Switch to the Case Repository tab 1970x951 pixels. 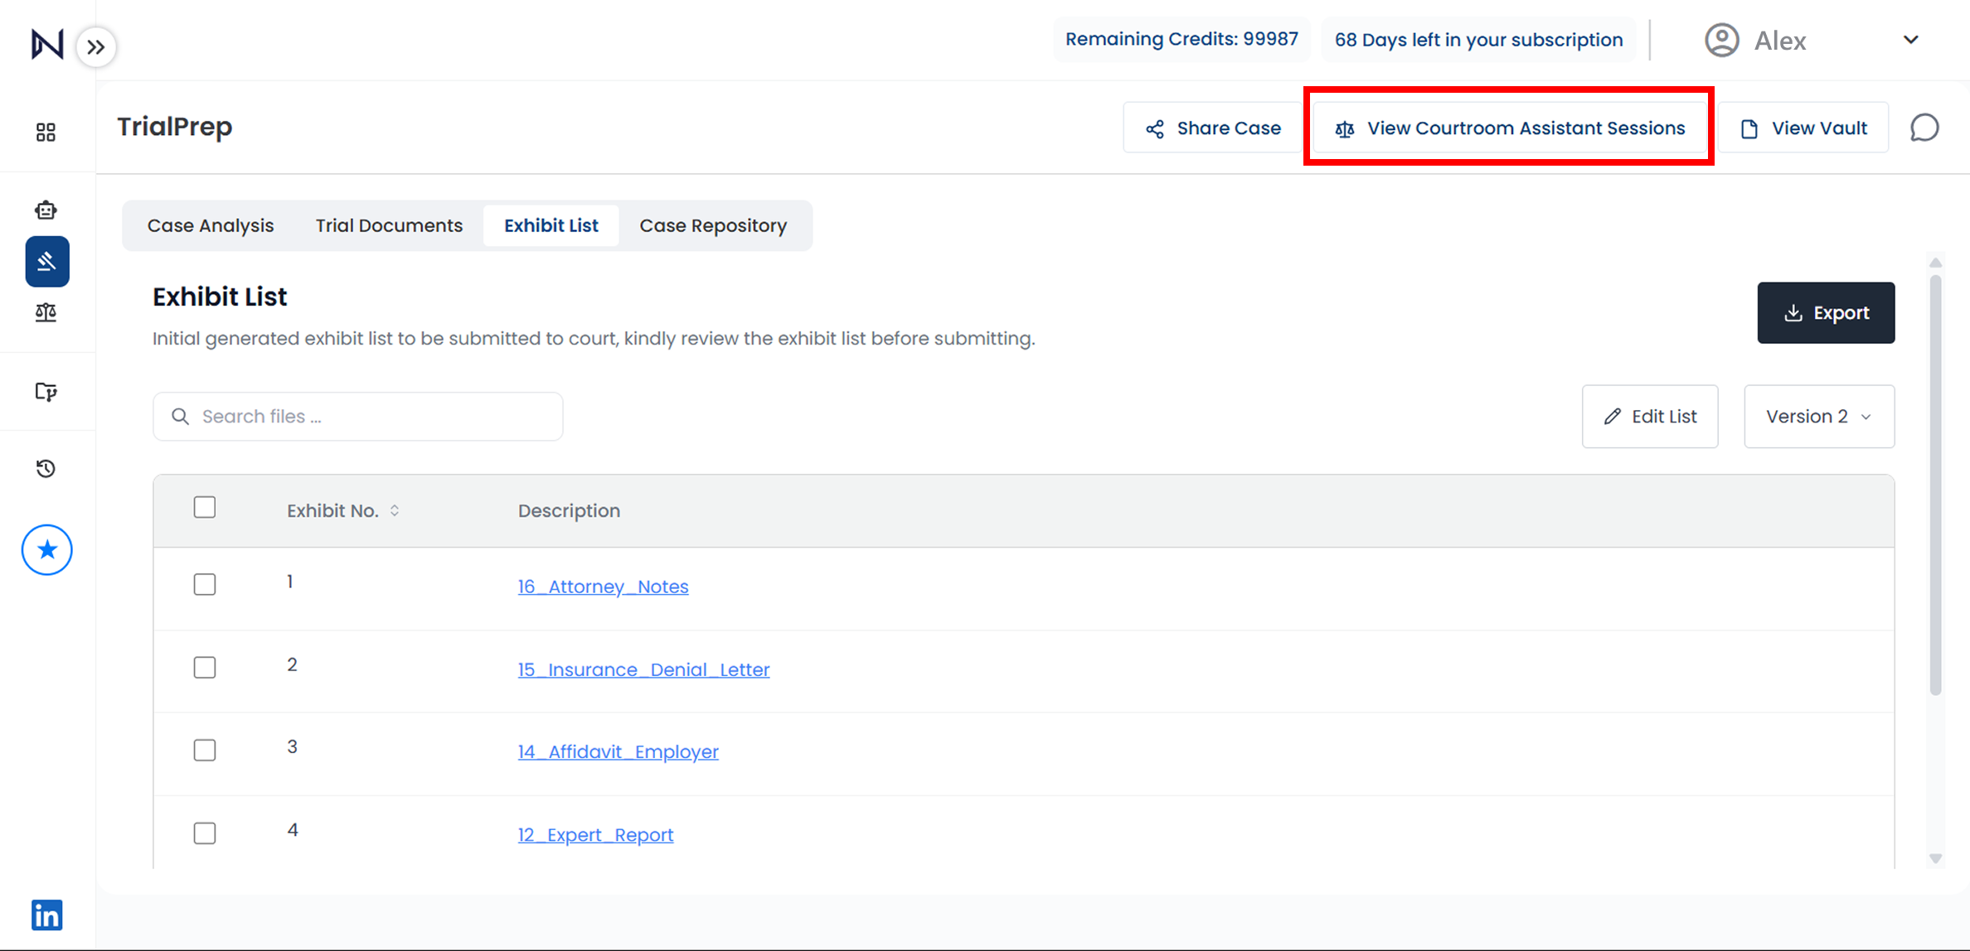712,225
